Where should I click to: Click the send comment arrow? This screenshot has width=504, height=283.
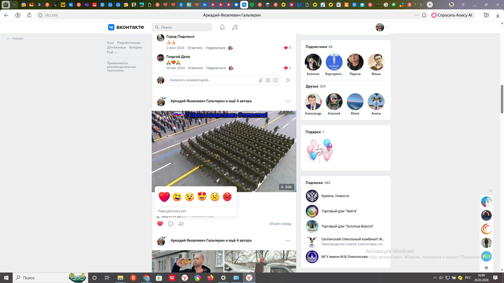pyautogui.click(x=288, y=80)
